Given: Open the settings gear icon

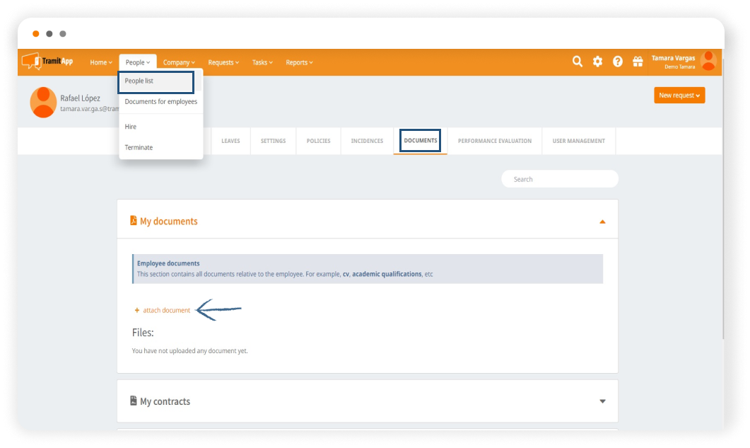Looking at the screenshot, I should pos(597,62).
